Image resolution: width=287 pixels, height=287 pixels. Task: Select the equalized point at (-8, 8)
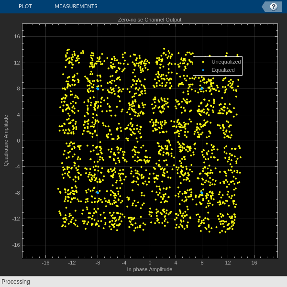pos(98,89)
